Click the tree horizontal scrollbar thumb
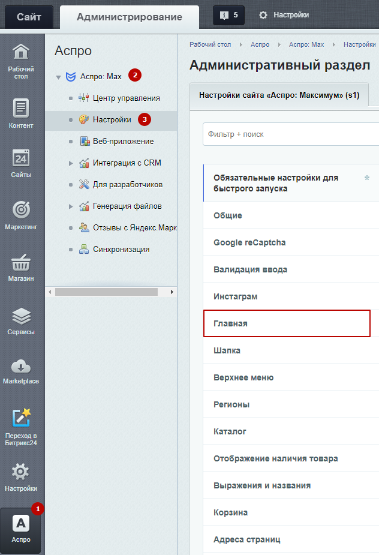379x555 pixels. [106, 292]
